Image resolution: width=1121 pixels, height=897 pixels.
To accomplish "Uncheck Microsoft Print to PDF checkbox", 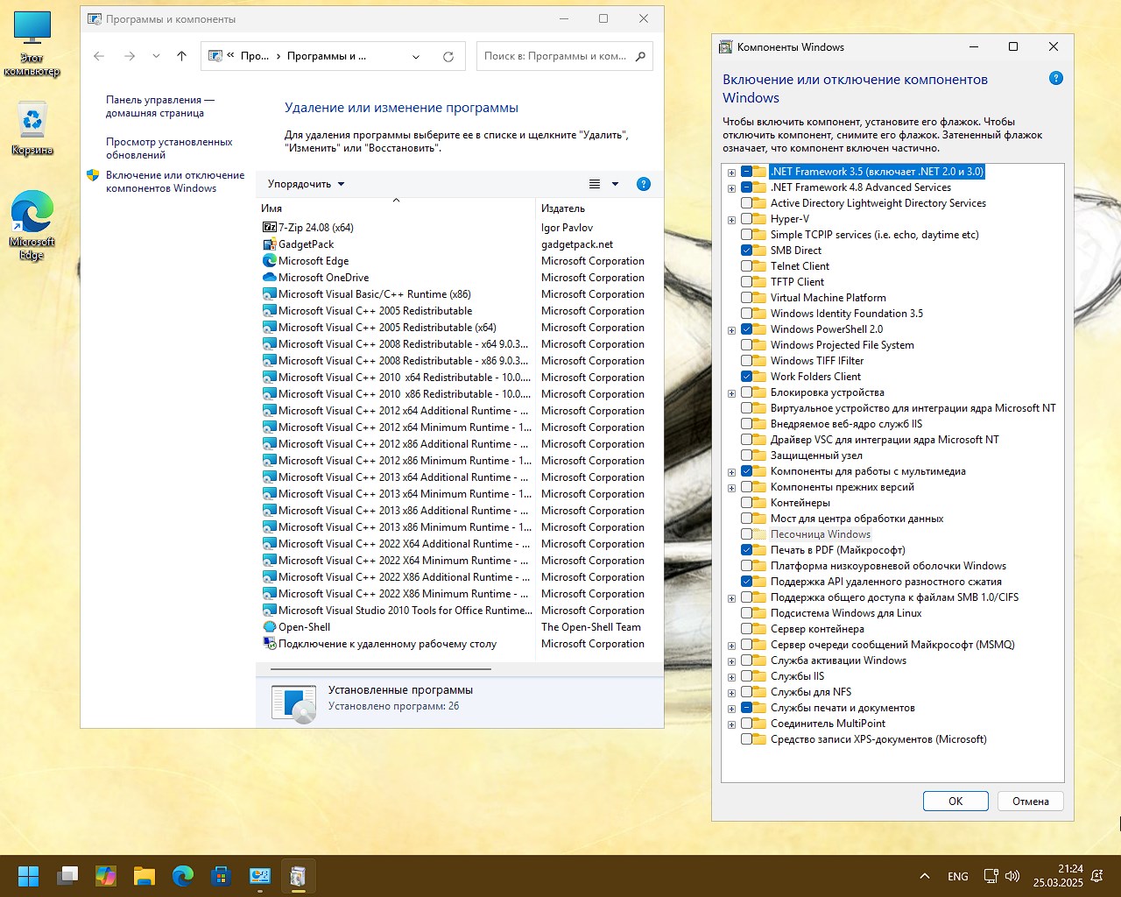I will [x=747, y=550].
